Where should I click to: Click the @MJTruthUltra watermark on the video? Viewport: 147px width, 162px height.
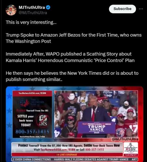click(125, 139)
